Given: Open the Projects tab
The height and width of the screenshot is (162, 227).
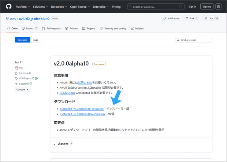Looking at the screenshot, I should pos(89,28).
